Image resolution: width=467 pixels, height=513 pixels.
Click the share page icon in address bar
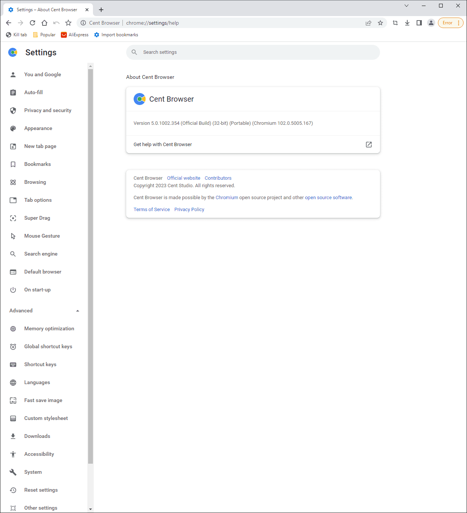(368, 23)
